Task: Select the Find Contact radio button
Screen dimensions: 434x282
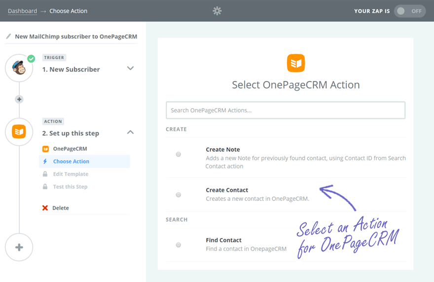Action: (x=179, y=245)
